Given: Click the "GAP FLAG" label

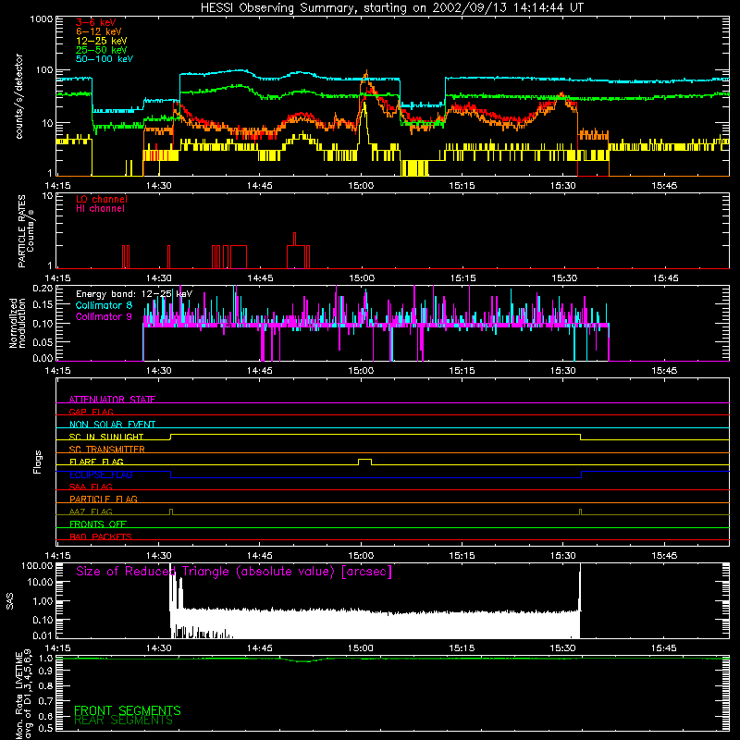Looking at the screenshot, I should coord(91,412).
